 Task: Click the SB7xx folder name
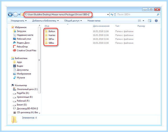(x=51, y=39)
